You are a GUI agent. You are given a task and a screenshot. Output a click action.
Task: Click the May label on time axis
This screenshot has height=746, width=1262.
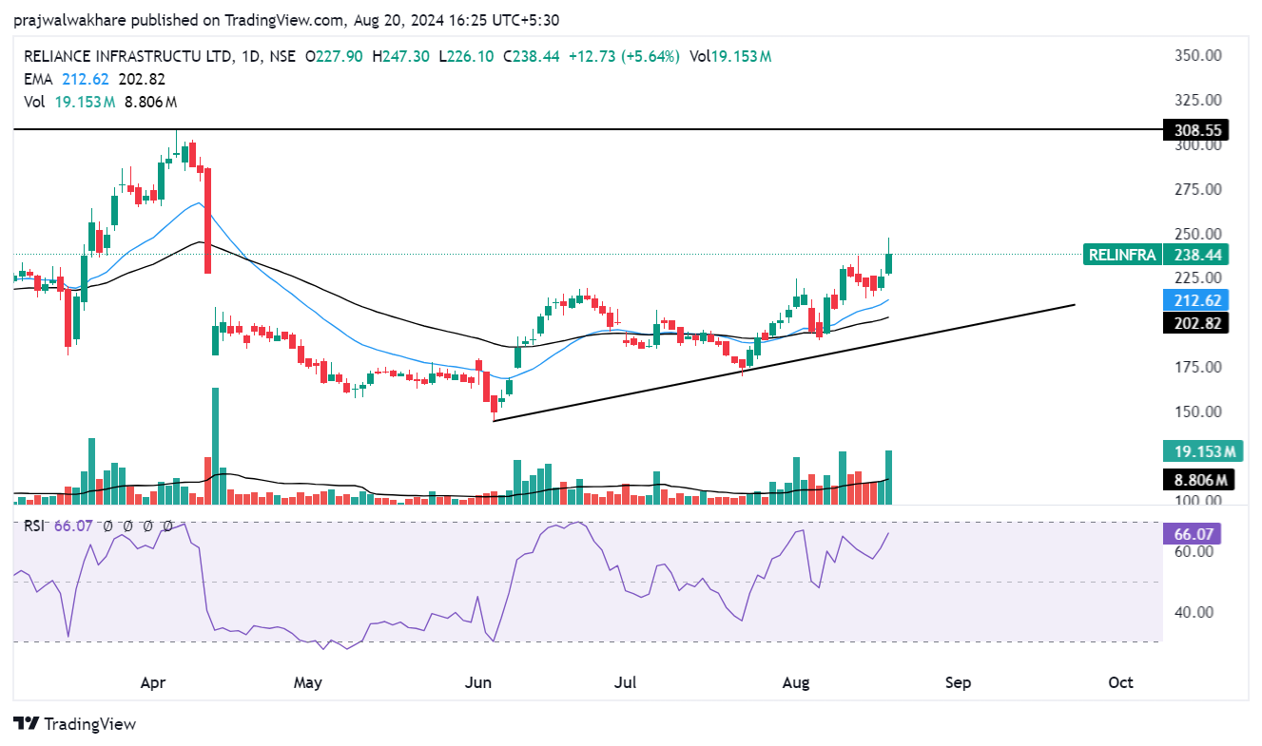coord(308,682)
